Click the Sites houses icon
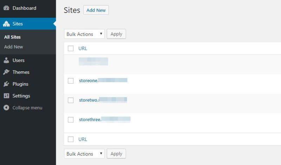 (6, 24)
